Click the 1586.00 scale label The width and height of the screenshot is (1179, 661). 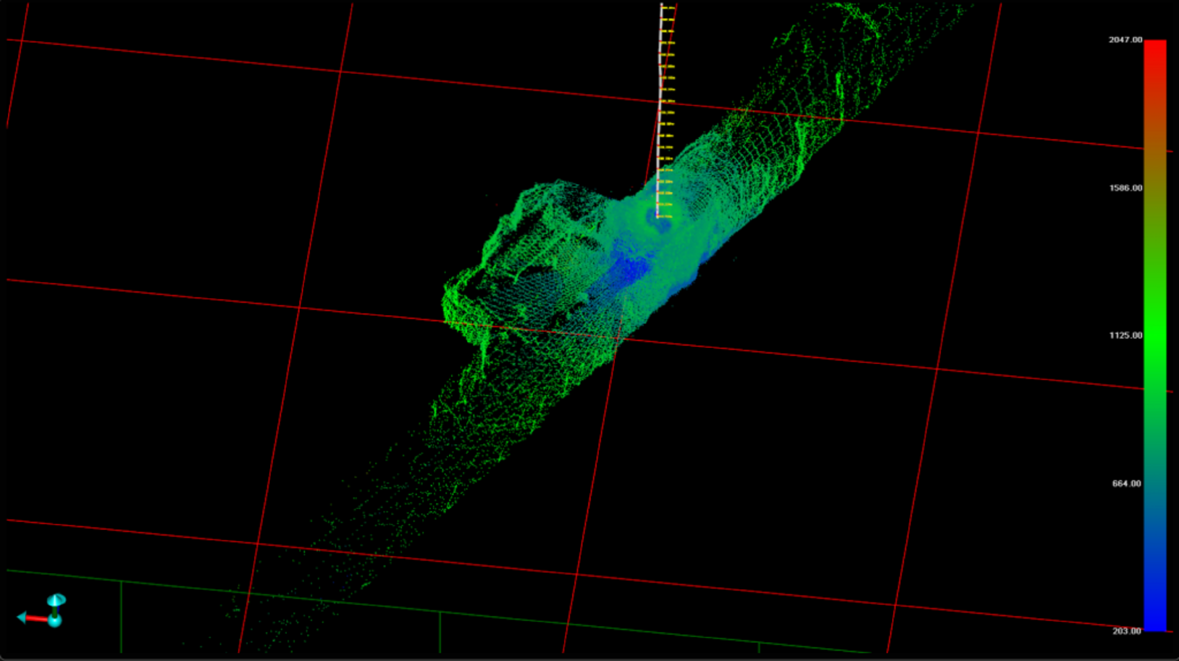coord(1126,188)
